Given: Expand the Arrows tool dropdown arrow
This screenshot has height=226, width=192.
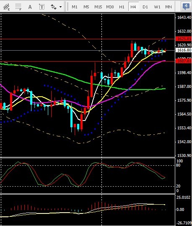Looking at the screenshot, I should tap(61, 7).
